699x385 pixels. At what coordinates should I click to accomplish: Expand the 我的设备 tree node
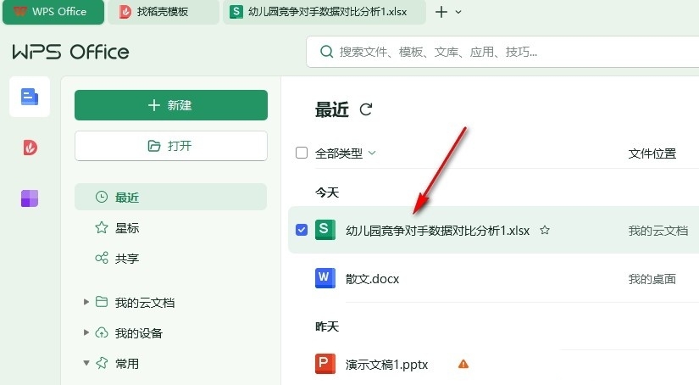[86, 332]
